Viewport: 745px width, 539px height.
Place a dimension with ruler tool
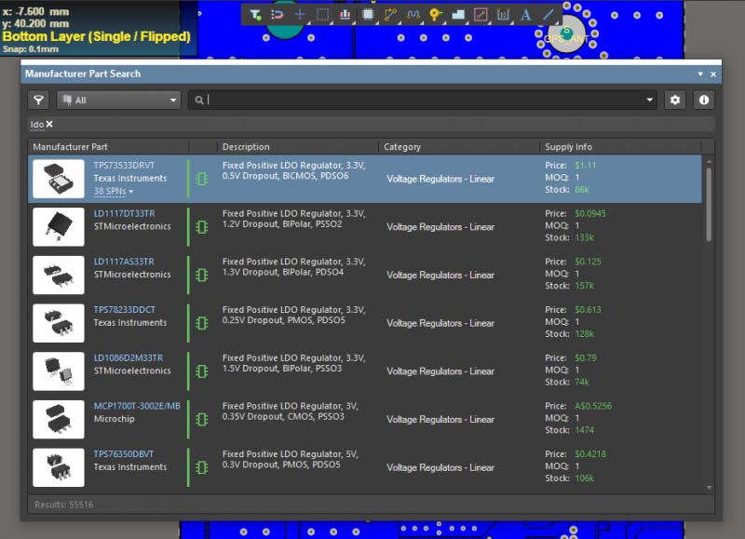click(x=503, y=15)
